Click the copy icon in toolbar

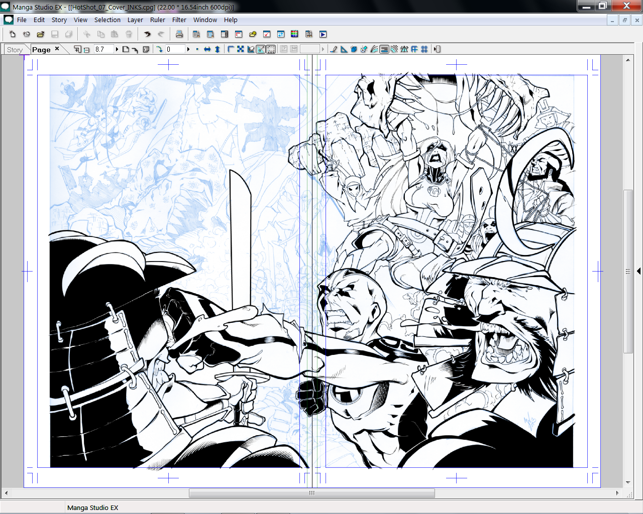point(101,34)
